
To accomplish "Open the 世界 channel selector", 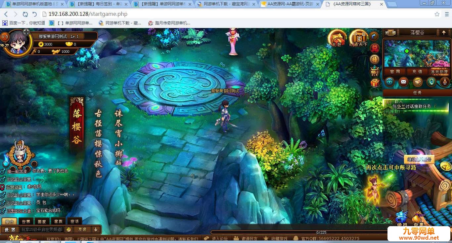I will point(10,229).
